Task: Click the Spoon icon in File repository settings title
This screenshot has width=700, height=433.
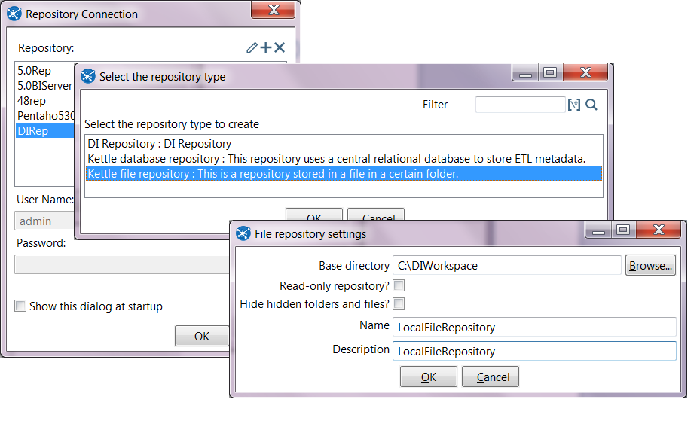Action: [x=243, y=233]
